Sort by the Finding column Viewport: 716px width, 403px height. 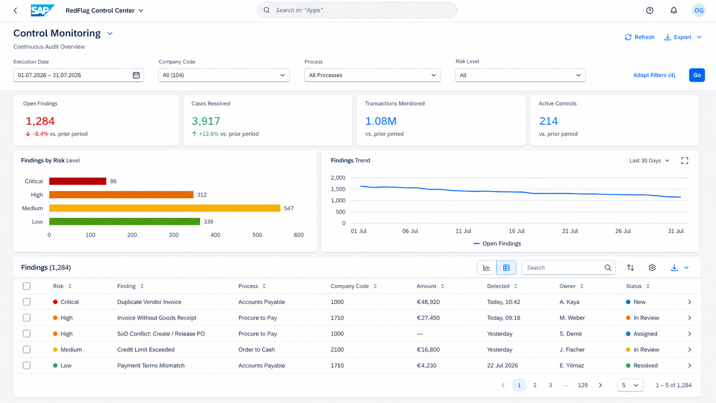(142, 286)
